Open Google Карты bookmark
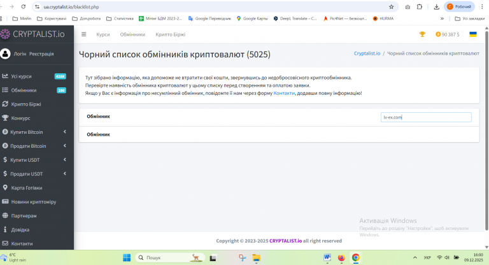 252,18
